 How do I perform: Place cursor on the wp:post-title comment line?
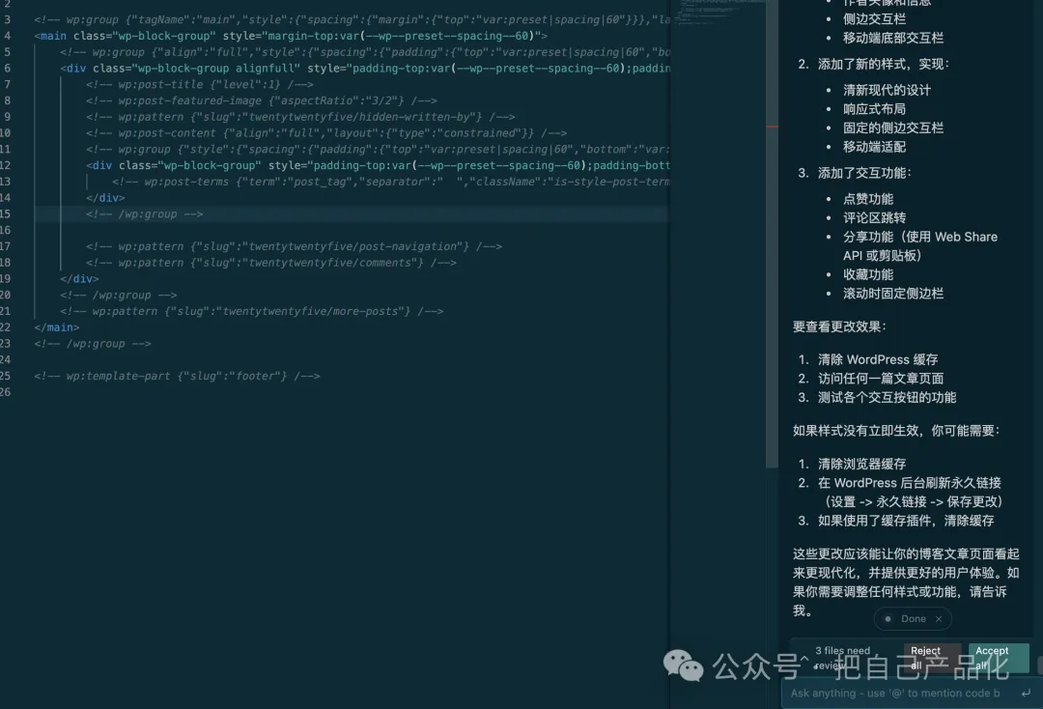click(x=200, y=84)
